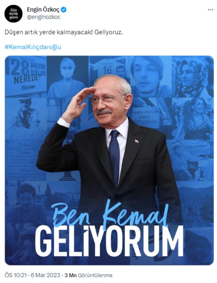Open the three-dot more options menu
Screen dimensions: 217x283
click(x=210, y=10)
